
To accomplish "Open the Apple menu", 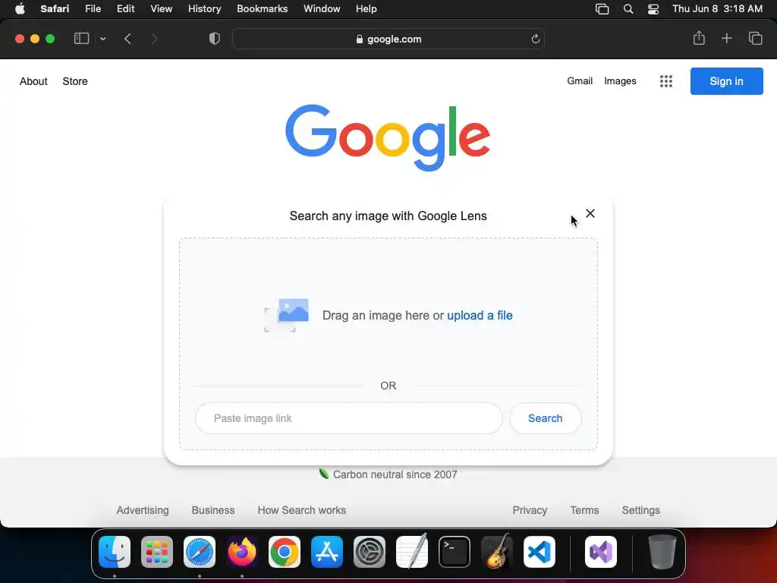I will tap(20, 9).
